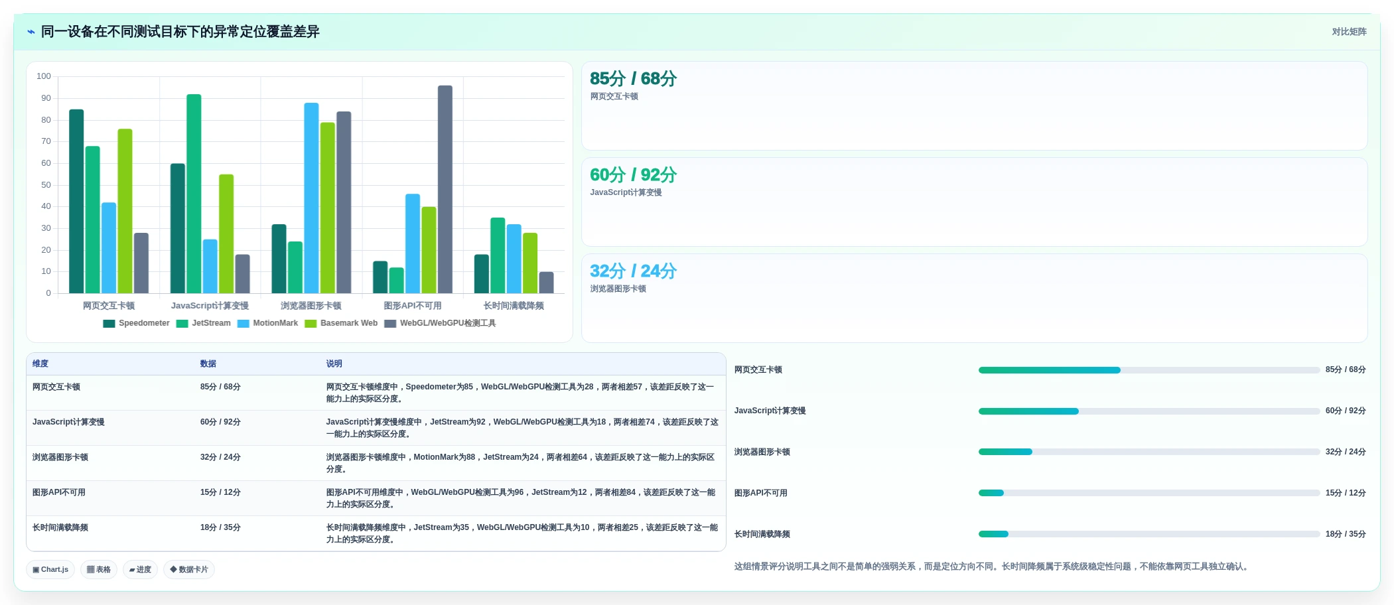Toggle the Basemark Web legend item
This screenshot has width=1394, height=605.
point(341,324)
